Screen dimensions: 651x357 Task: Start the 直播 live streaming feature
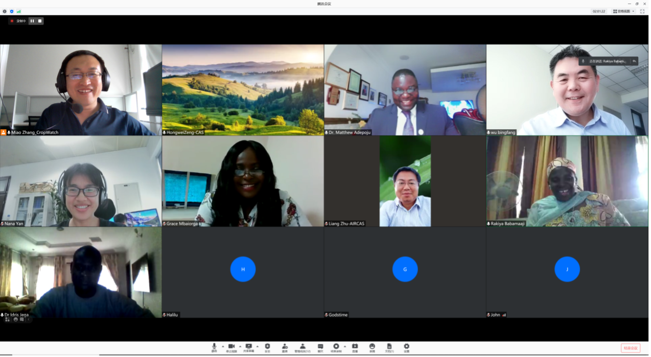click(355, 347)
